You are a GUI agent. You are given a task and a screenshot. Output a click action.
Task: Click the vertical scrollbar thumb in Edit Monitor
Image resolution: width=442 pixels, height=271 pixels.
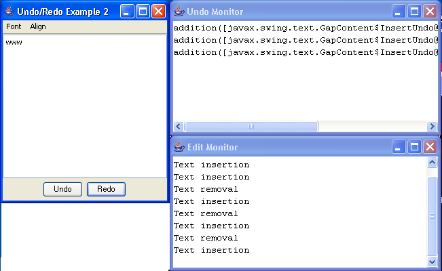point(432,216)
